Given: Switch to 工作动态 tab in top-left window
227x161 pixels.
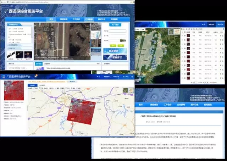Looking at the screenshot, I should (76, 19).
